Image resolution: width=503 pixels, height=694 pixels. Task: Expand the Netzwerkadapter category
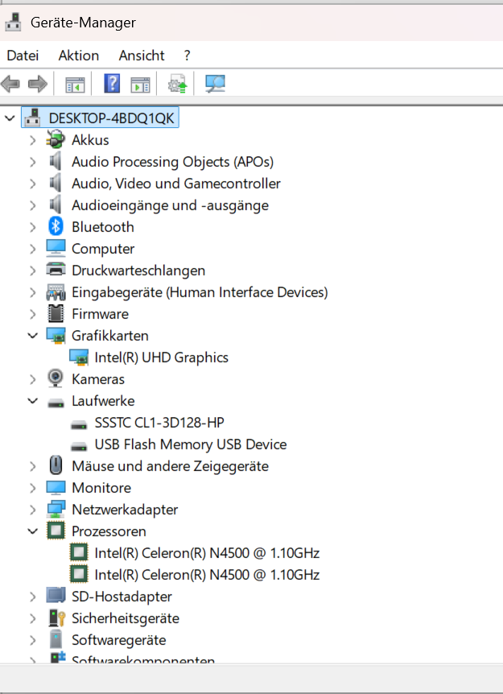pyautogui.click(x=33, y=510)
